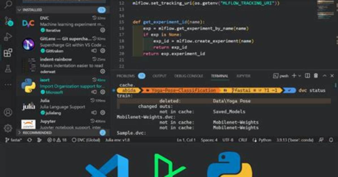The image size is (338, 177).
Task: Select Python interpreter 3.9.13 base conda
Action: (295, 140)
